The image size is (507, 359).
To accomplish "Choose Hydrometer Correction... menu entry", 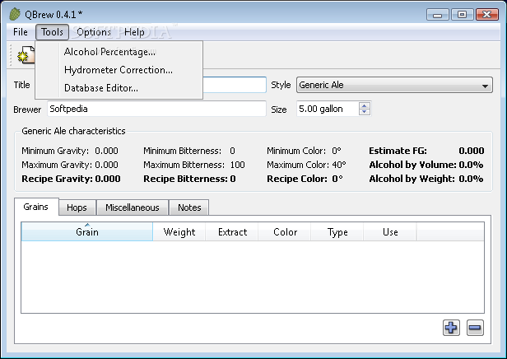I will pos(119,70).
